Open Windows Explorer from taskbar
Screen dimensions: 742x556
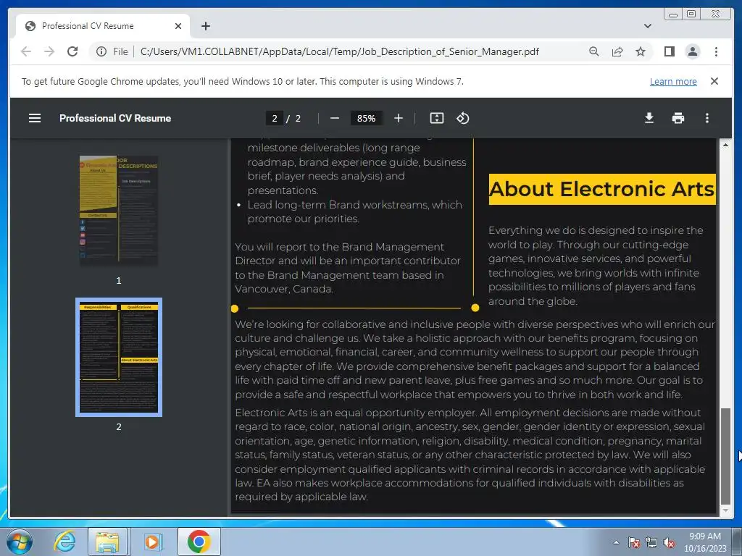[107, 542]
